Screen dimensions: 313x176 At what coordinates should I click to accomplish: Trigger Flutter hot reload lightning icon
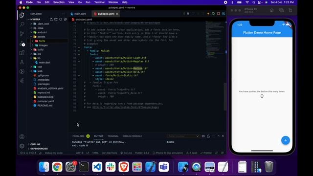(x=208, y=14)
